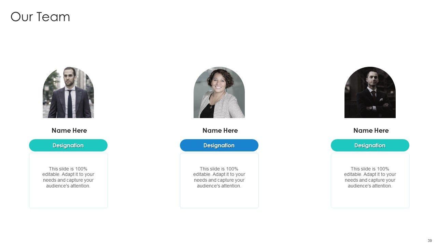Click the right "Name Here" heading
This screenshot has width=437, height=245.
[x=371, y=130]
